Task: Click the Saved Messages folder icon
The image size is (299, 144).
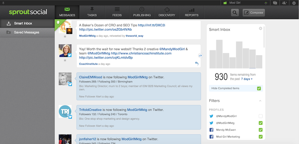Action: (9, 32)
